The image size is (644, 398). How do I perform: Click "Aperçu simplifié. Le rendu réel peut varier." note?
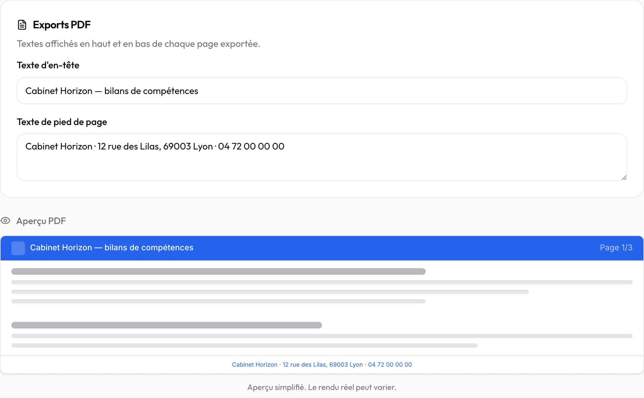tap(322, 387)
